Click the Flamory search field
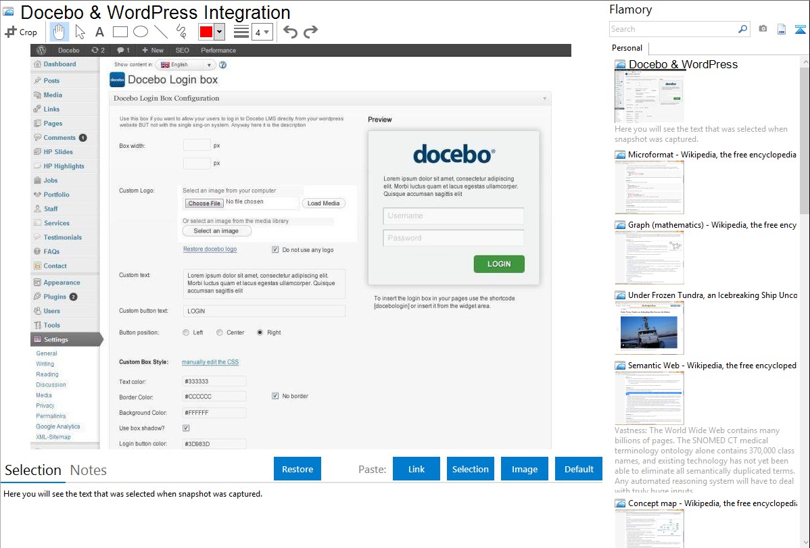Screen dimensions: 810x548 point(673,29)
